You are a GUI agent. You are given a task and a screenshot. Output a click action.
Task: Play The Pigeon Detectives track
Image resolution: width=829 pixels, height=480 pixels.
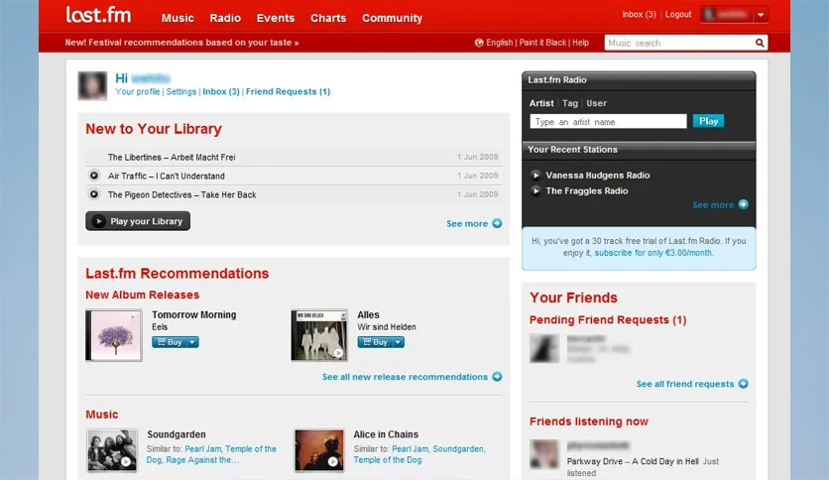point(94,194)
